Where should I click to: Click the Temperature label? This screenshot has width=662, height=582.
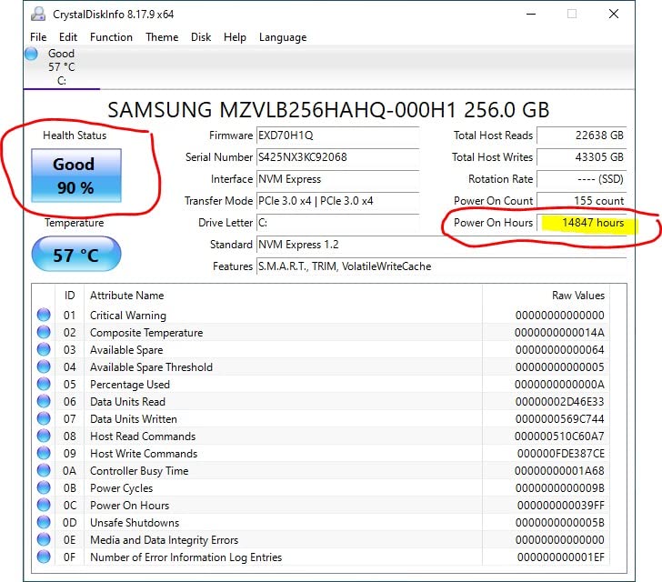tap(75, 223)
